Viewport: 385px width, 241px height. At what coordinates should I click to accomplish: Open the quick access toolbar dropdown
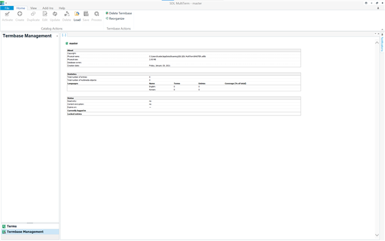click(x=6, y=3)
